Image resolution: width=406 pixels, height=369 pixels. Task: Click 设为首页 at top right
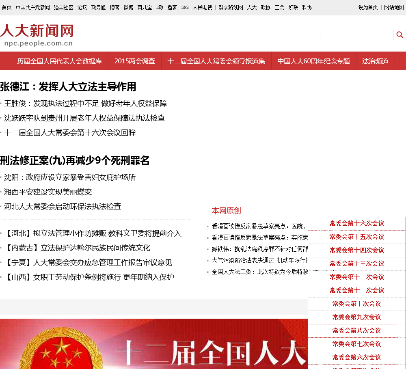[x=368, y=7]
